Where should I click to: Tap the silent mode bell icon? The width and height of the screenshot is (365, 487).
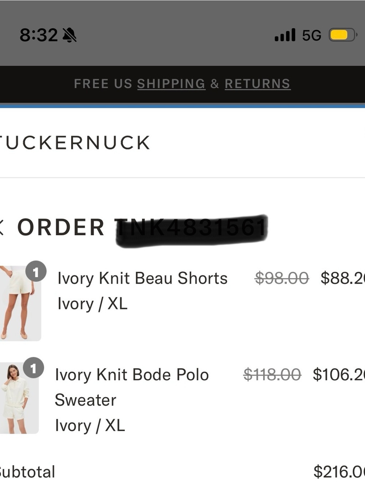pos(69,35)
